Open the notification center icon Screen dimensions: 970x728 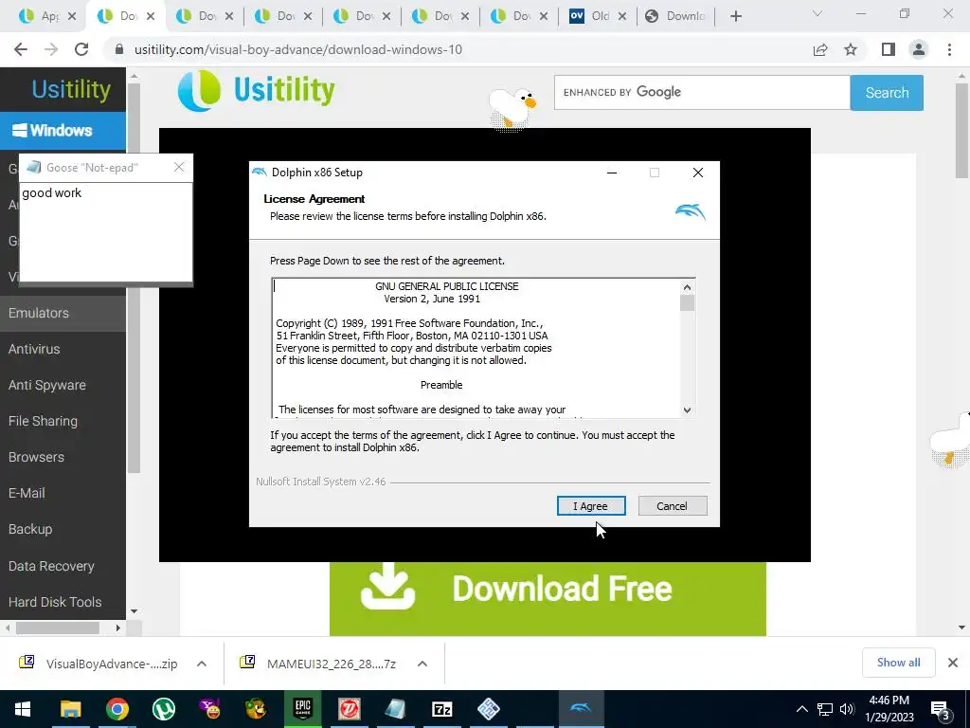[x=941, y=710]
